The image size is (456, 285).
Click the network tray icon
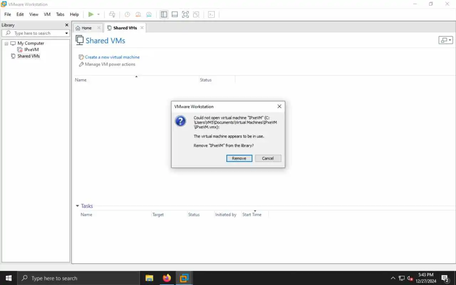[402, 278]
